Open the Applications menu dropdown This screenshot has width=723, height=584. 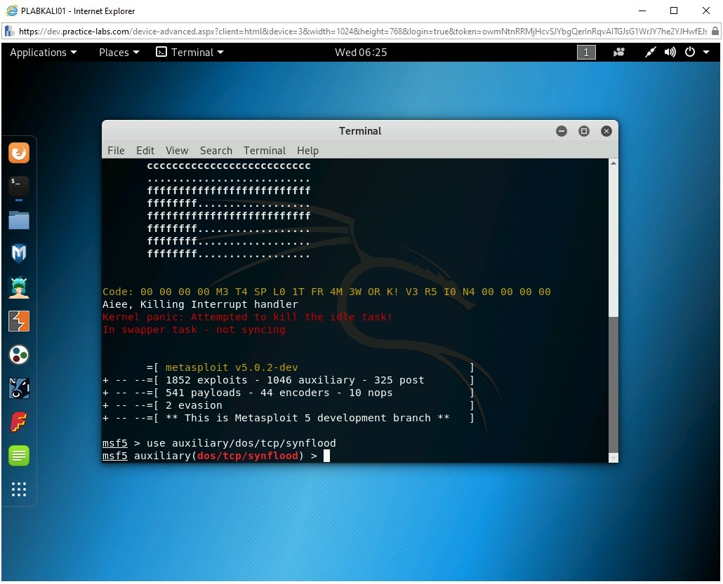click(x=44, y=53)
